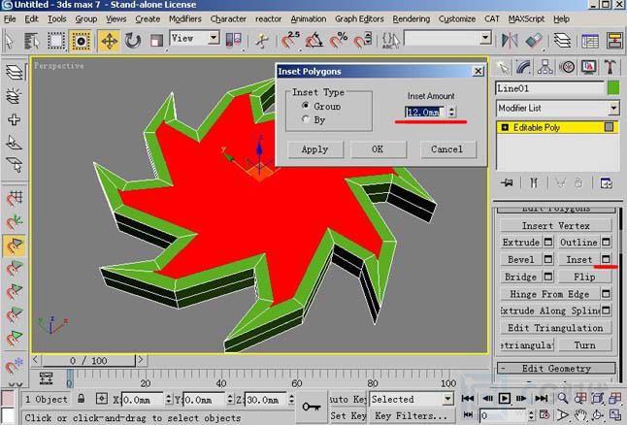The height and width of the screenshot is (425, 627).
Task: Open the Layer Manager icon
Action: (x=562, y=41)
